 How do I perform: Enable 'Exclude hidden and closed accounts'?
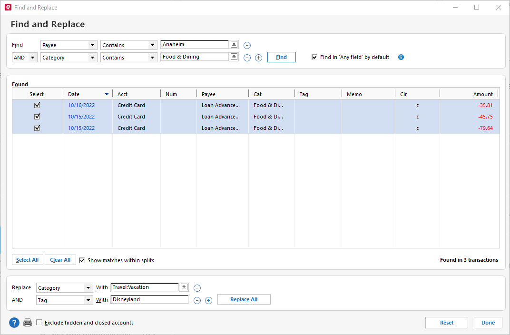39,323
